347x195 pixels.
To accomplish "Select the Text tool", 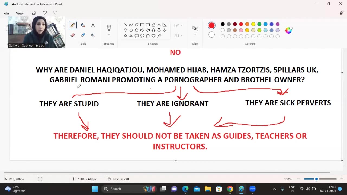I will click(x=93, y=25).
